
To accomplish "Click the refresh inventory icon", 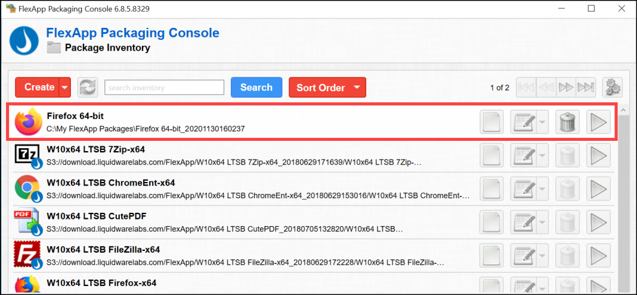I will 88,88.
